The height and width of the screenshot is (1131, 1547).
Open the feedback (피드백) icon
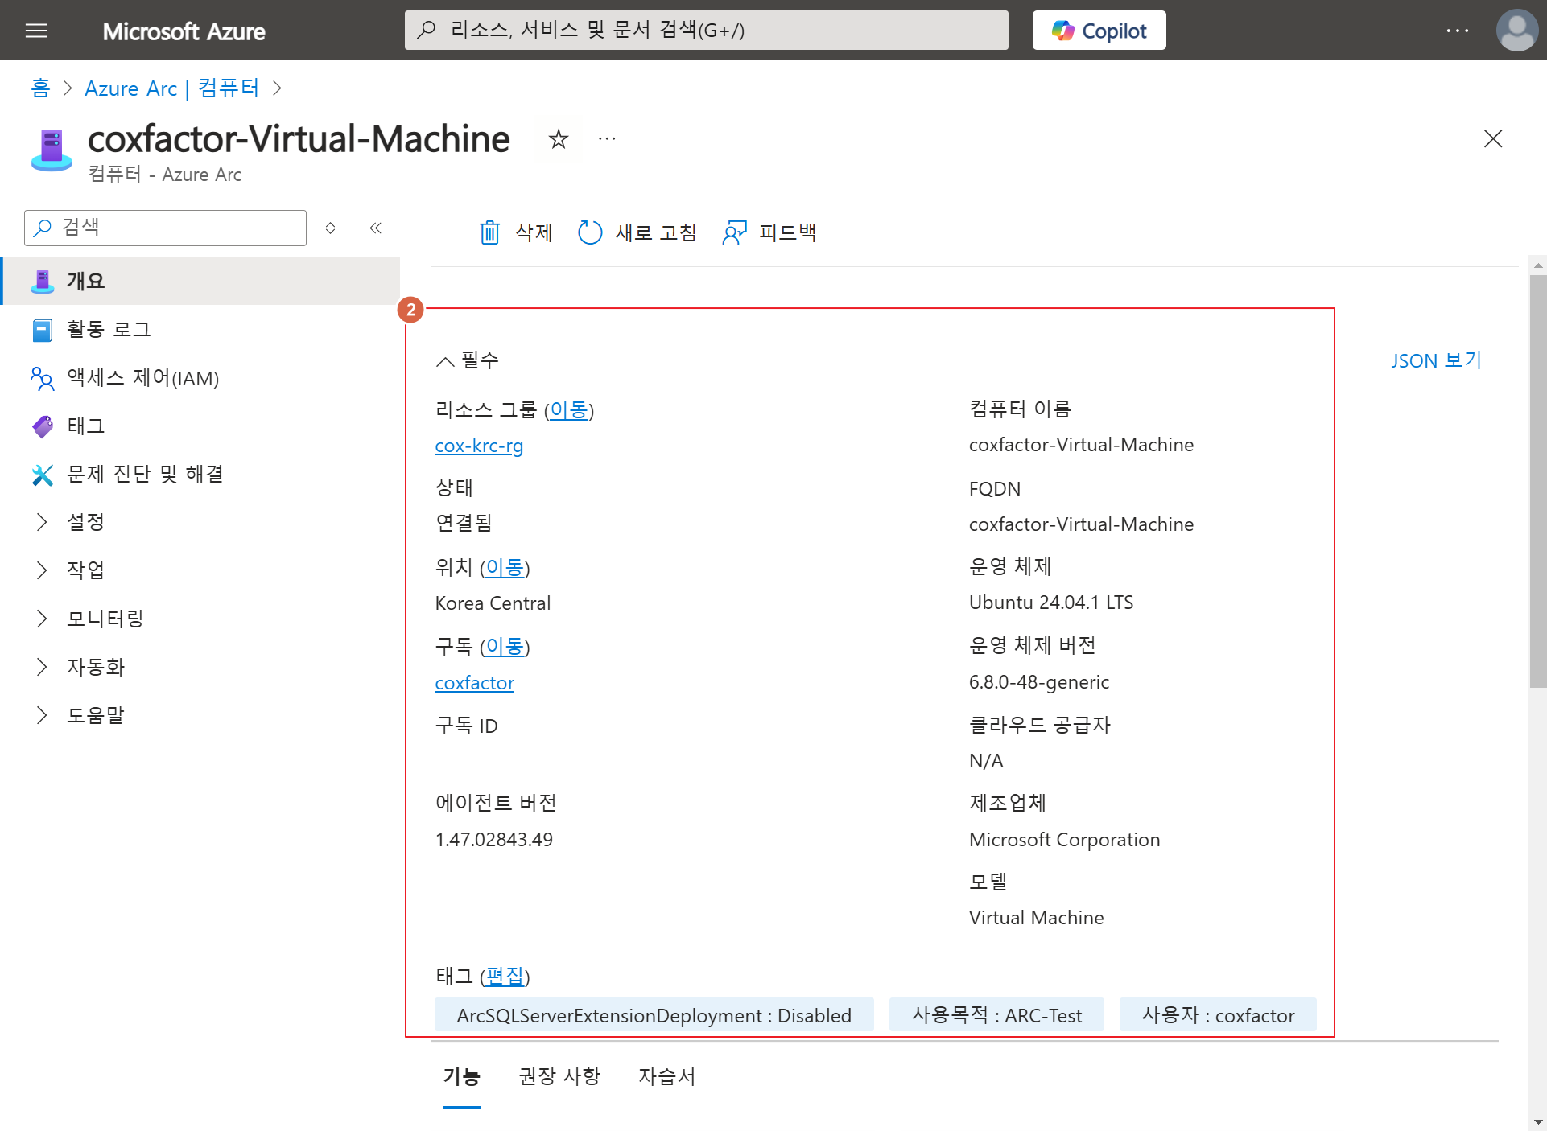(x=734, y=232)
